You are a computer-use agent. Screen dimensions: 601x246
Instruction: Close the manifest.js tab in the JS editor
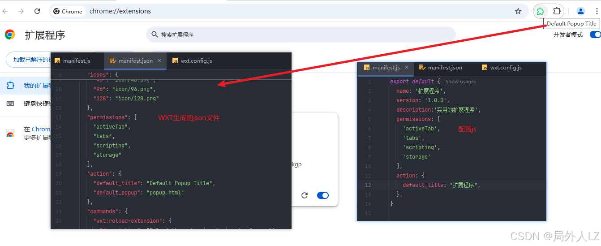[x=407, y=68]
